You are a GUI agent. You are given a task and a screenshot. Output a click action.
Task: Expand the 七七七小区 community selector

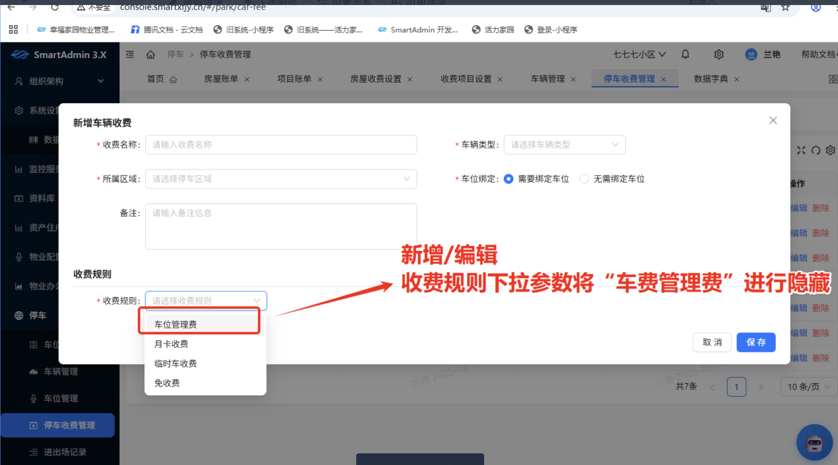pyautogui.click(x=639, y=55)
